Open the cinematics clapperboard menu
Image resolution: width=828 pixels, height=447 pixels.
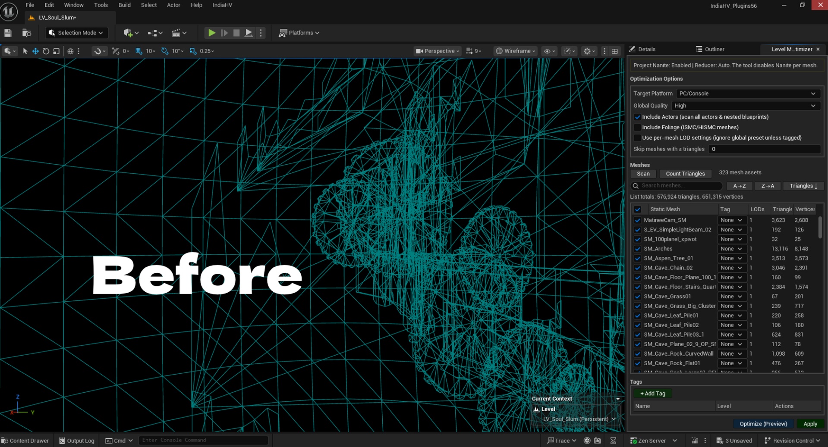tap(179, 33)
